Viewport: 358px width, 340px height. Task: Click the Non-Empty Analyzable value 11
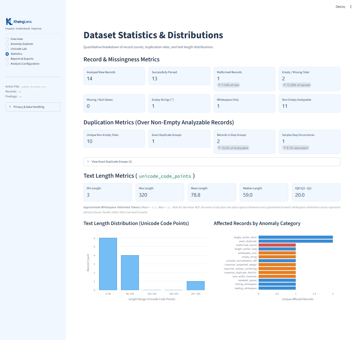point(285,106)
